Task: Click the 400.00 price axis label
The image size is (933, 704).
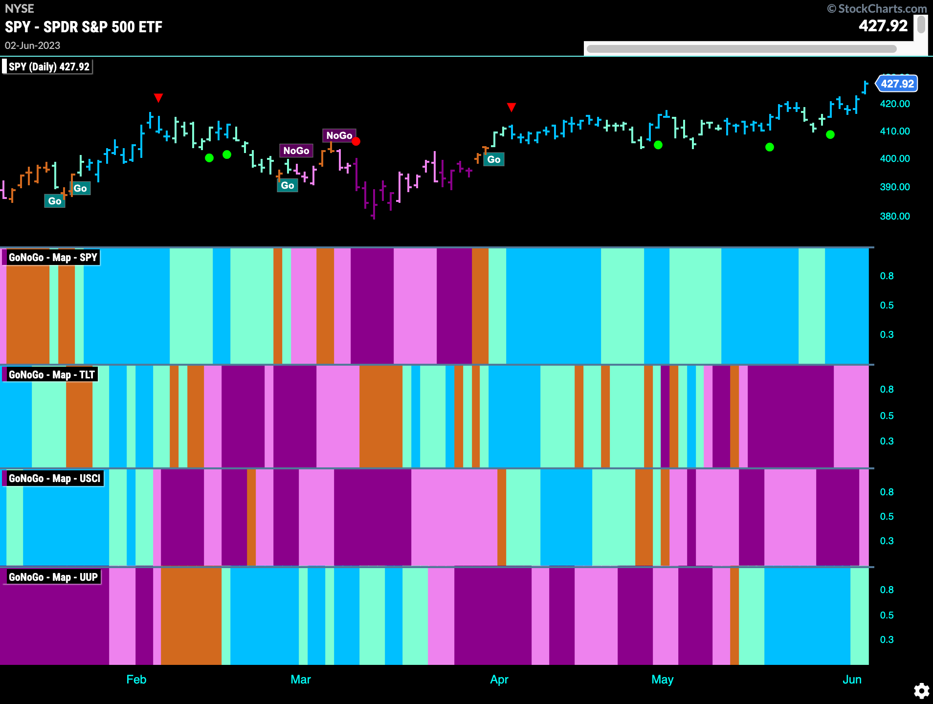Action: (895, 158)
